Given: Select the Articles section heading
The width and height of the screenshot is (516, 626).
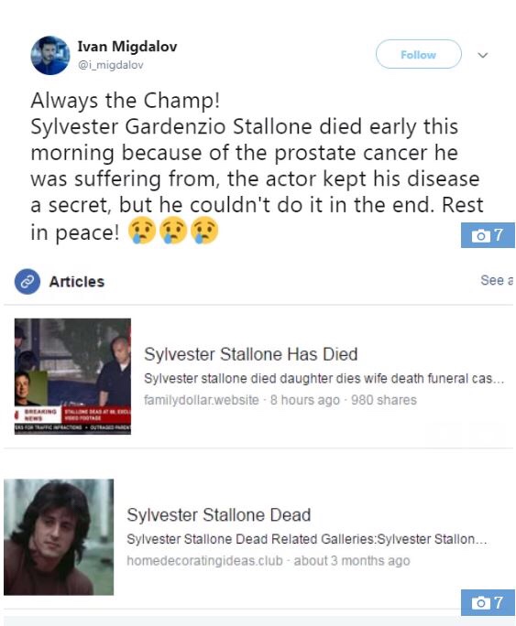Looking at the screenshot, I should pyautogui.click(x=77, y=282).
